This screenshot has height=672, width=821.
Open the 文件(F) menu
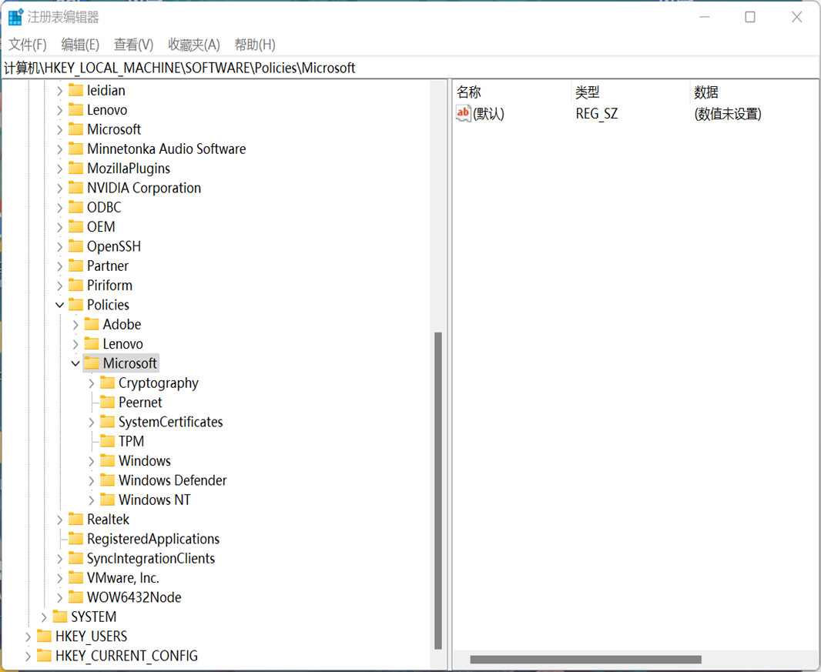[27, 45]
